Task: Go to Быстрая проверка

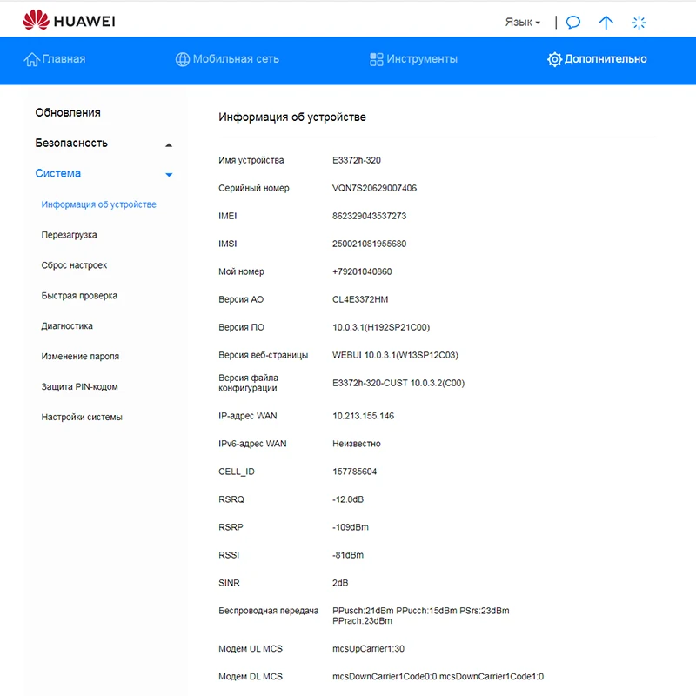Action: point(79,296)
